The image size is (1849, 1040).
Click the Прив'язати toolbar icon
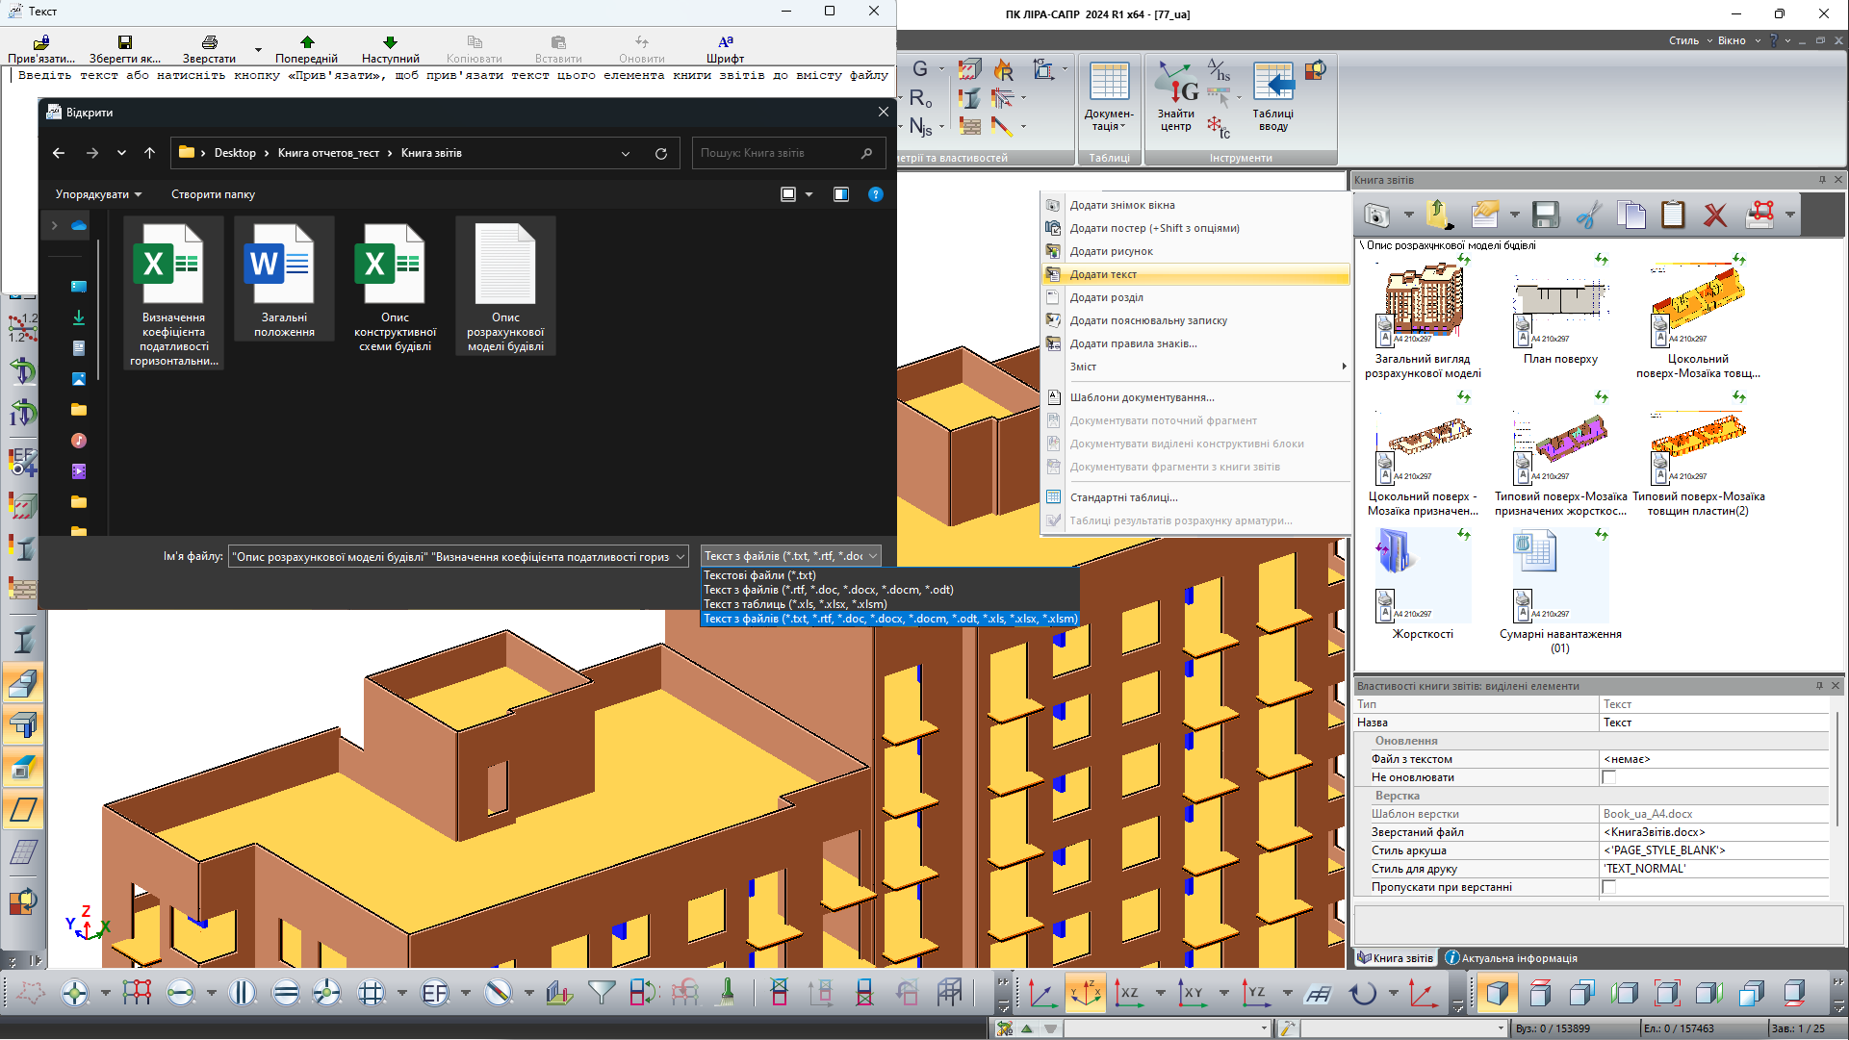pos(40,42)
